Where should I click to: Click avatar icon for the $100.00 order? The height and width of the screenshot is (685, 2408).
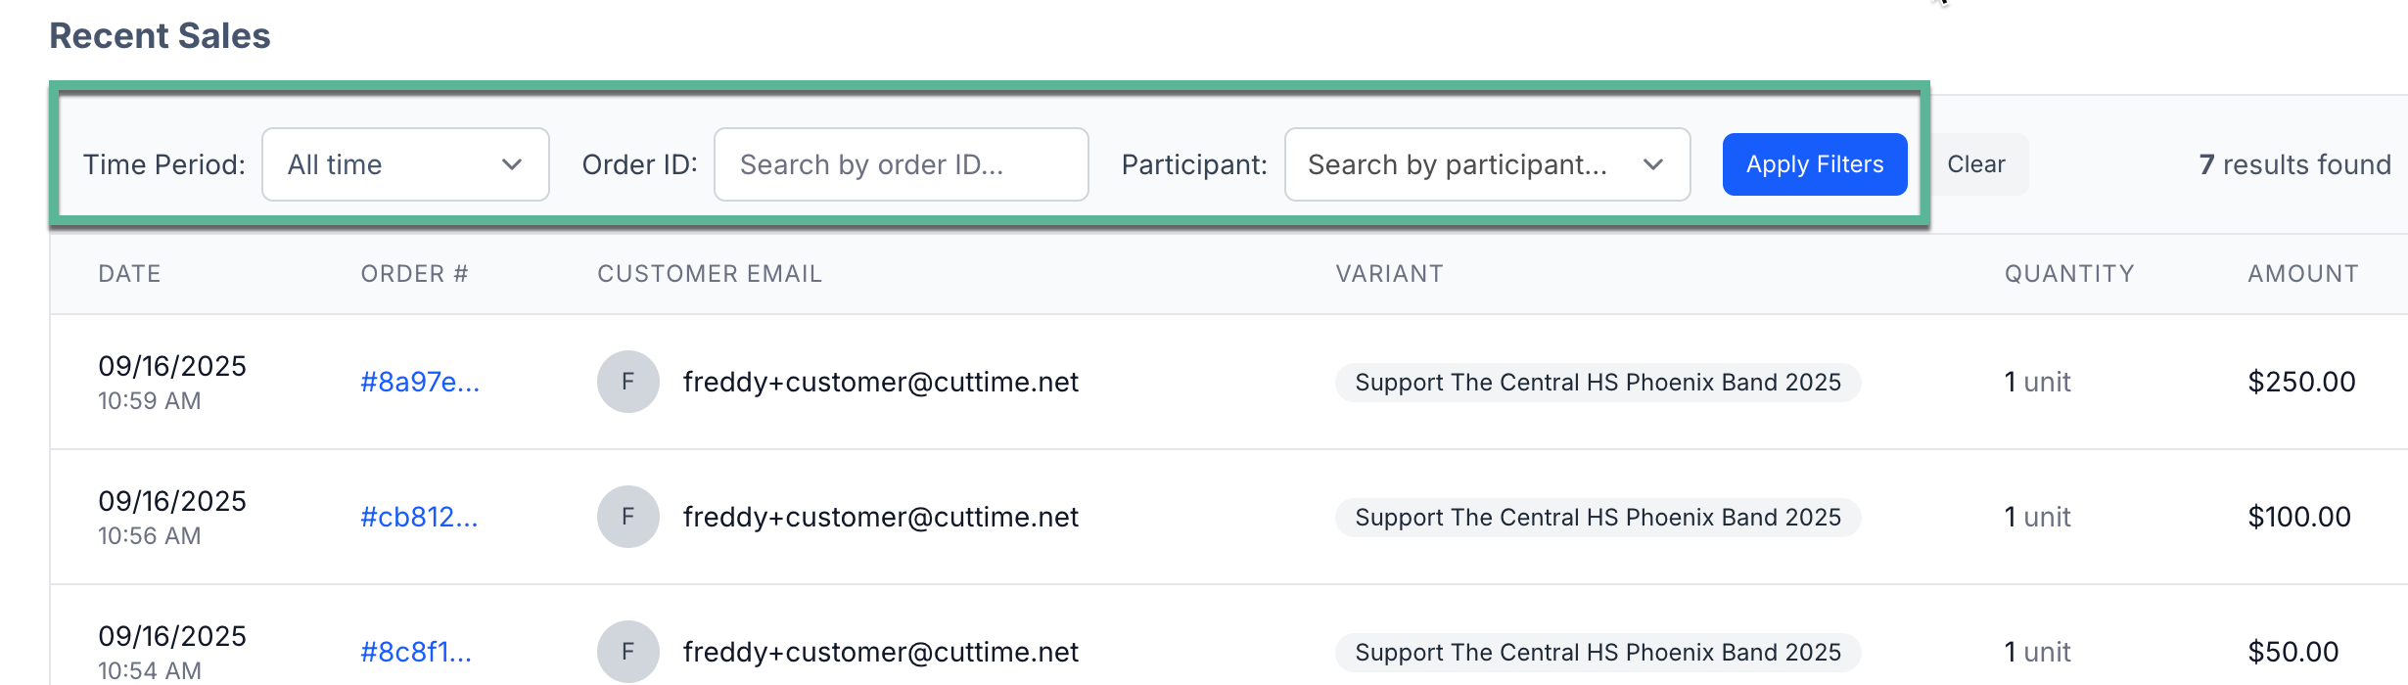point(627,517)
